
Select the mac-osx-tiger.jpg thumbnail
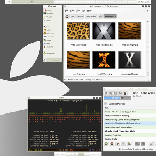[129, 31]
